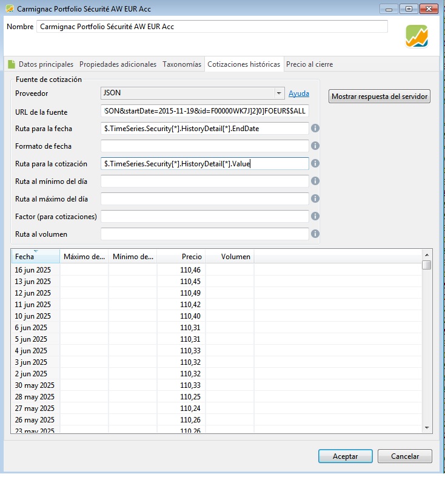The width and height of the screenshot is (445, 488).
Task: Click the Mínimo de... column header
Action: (x=133, y=257)
